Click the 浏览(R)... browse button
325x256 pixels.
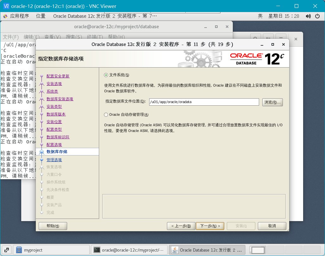pos(272,102)
